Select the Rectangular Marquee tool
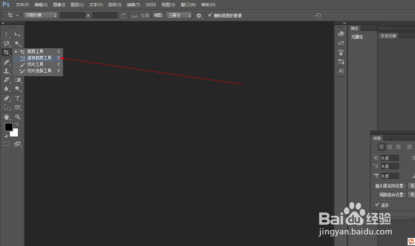415x246 pixels. tap(6, 34)
